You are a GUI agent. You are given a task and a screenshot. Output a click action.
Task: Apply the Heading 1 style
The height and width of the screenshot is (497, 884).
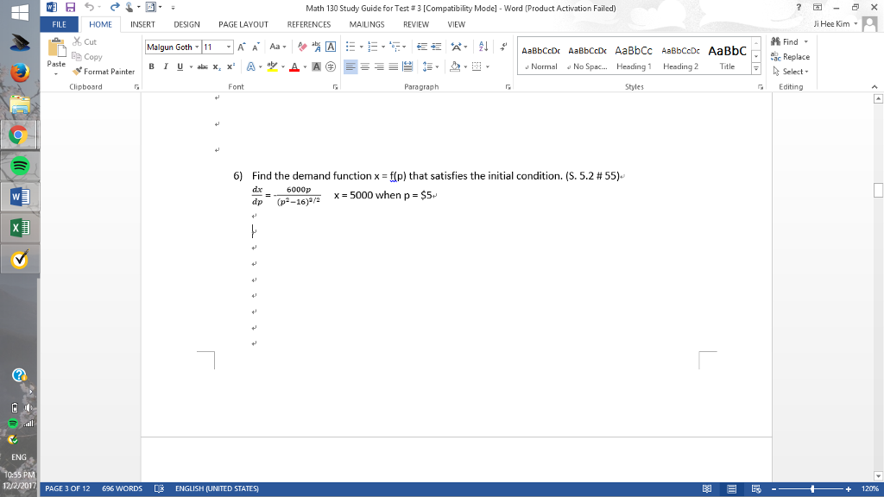[x=634, y=58]
